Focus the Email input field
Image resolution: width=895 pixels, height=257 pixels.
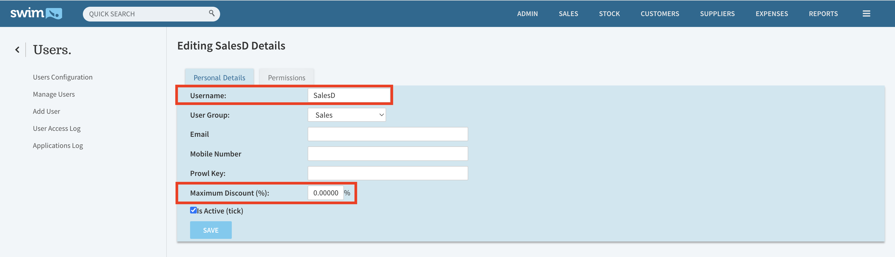387,134
